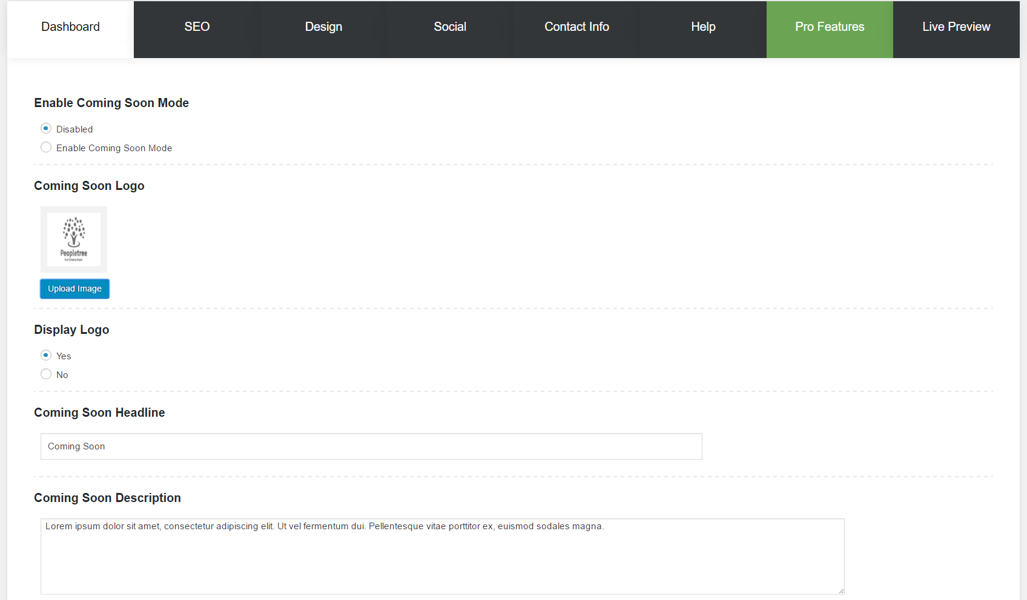This screenshot has height=600, width=1027.
Task: Focus the Coming Soon Headline field
Action: [x=371, y=446]
